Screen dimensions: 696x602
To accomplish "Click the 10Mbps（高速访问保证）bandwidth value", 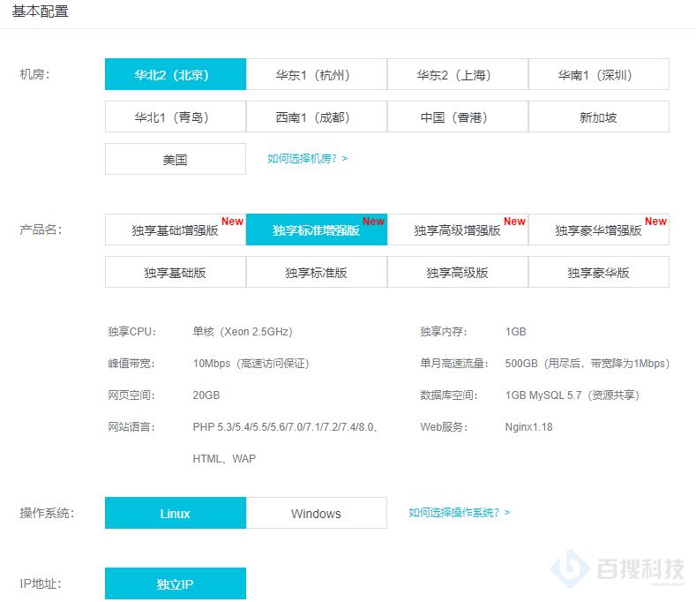I will (x=251, y=364).
